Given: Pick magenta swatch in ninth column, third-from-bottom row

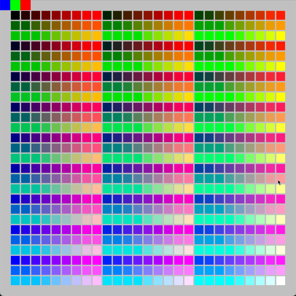Looking at the screenshot, I should click(x=97, y=260).
